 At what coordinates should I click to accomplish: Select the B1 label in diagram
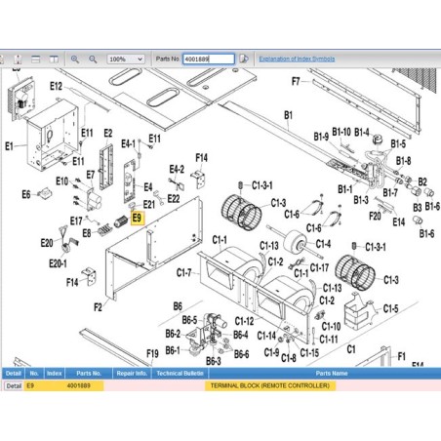(x=289, y=115)
